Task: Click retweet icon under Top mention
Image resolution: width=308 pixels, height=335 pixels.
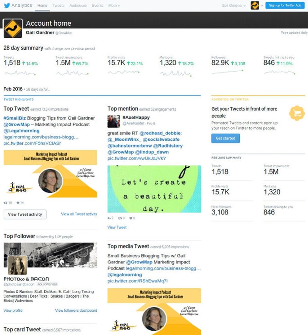Action: 120,218
